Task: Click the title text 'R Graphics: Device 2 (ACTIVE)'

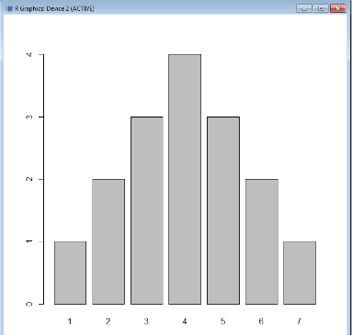Action: (54, 8)
